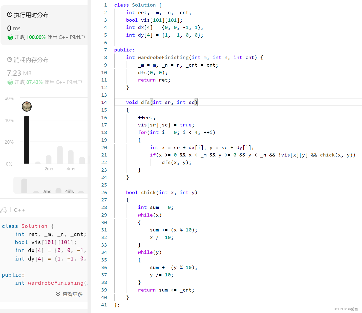The height and width of the screenshot is (313, 362).
Task: Click the 100.00% beat percentage text
Action: [x=36, y=37]
